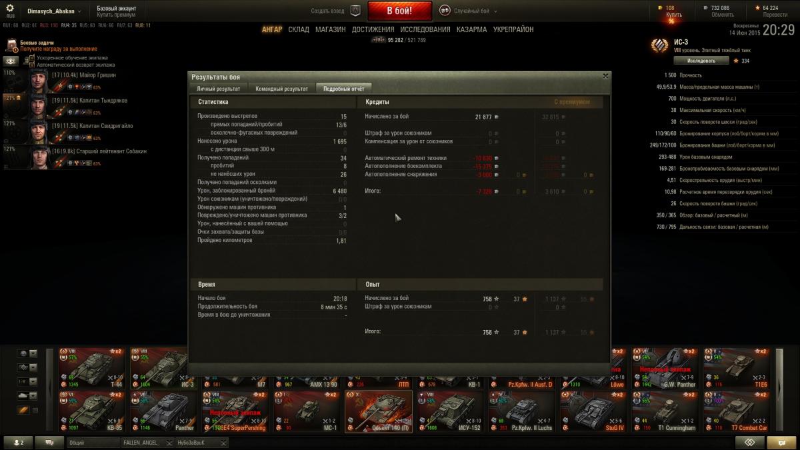
Task: Open the МАГАЗИН menu
Action: [x=331, y=29]
